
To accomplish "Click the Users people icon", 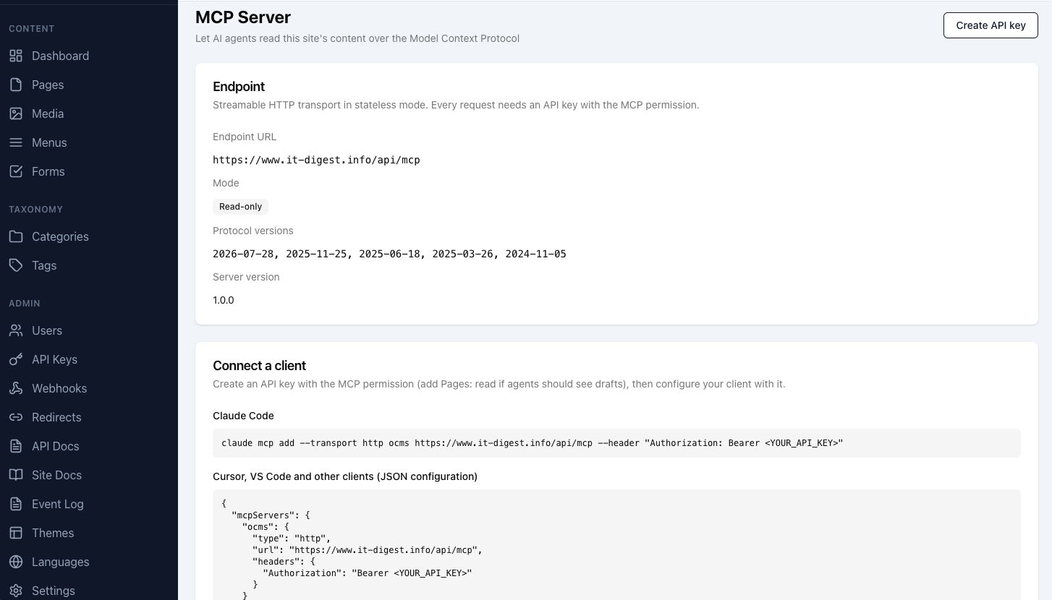I will [x=16, y=330].
